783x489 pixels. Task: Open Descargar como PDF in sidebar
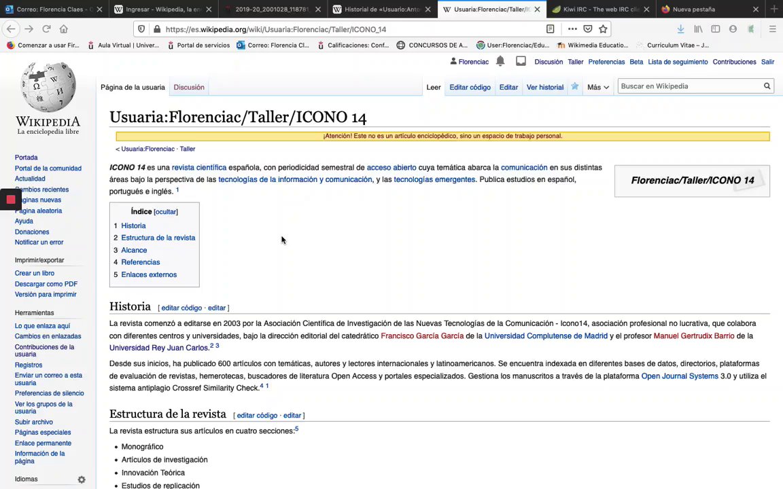point(46,284)
